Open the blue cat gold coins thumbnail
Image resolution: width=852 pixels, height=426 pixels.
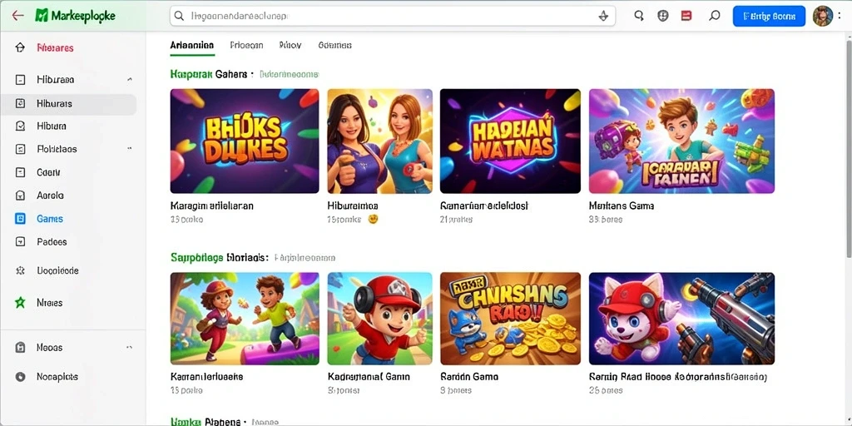(510, 319)
